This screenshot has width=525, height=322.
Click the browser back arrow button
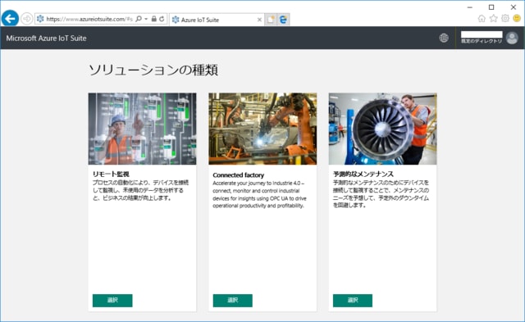coord(10,18)
